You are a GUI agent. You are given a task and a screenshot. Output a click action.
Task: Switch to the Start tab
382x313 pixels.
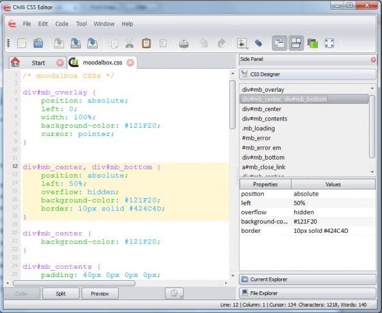38,63
